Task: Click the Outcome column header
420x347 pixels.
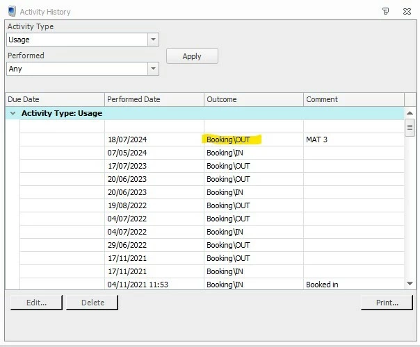Action: coord(254,99)
